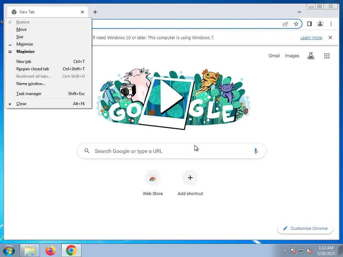Screen dimensions: 343x257
Task: Launch Firefox from the taskbar
Action: click(x=51, y=250)
